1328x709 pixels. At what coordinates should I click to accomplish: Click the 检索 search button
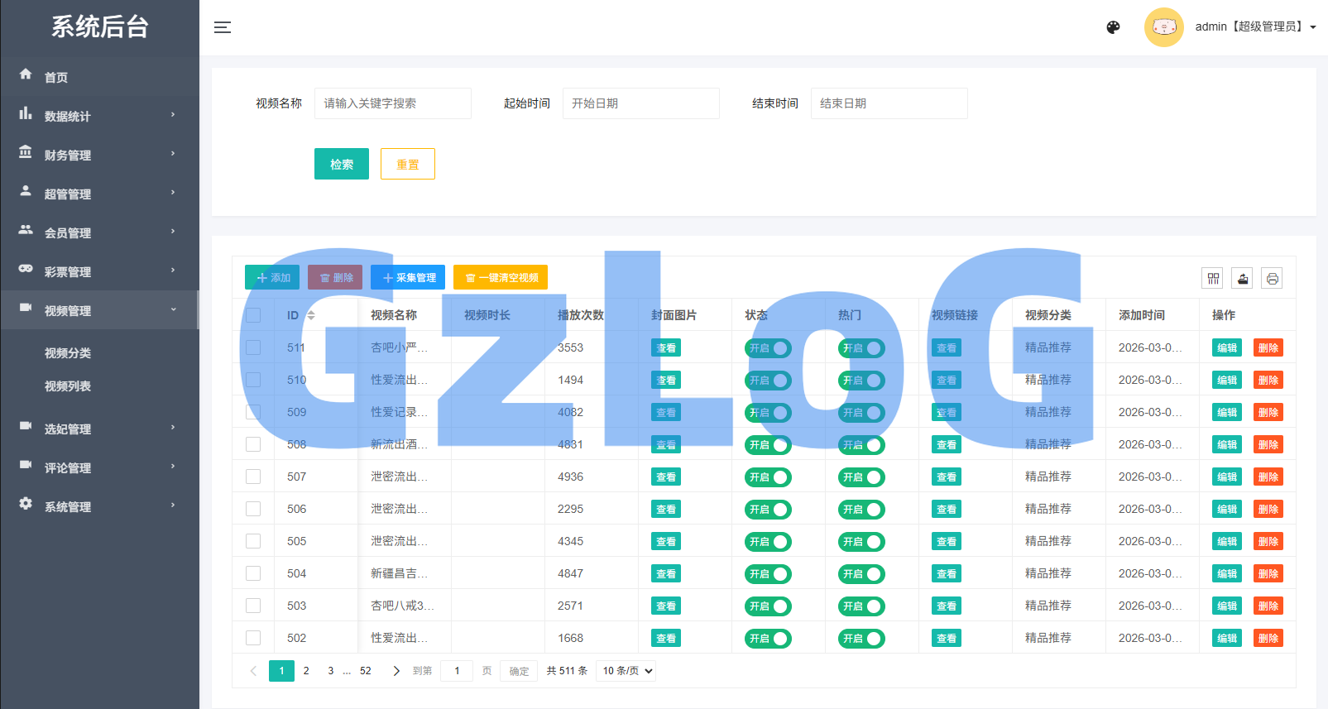pyautogui.click(x=341, y=164)
